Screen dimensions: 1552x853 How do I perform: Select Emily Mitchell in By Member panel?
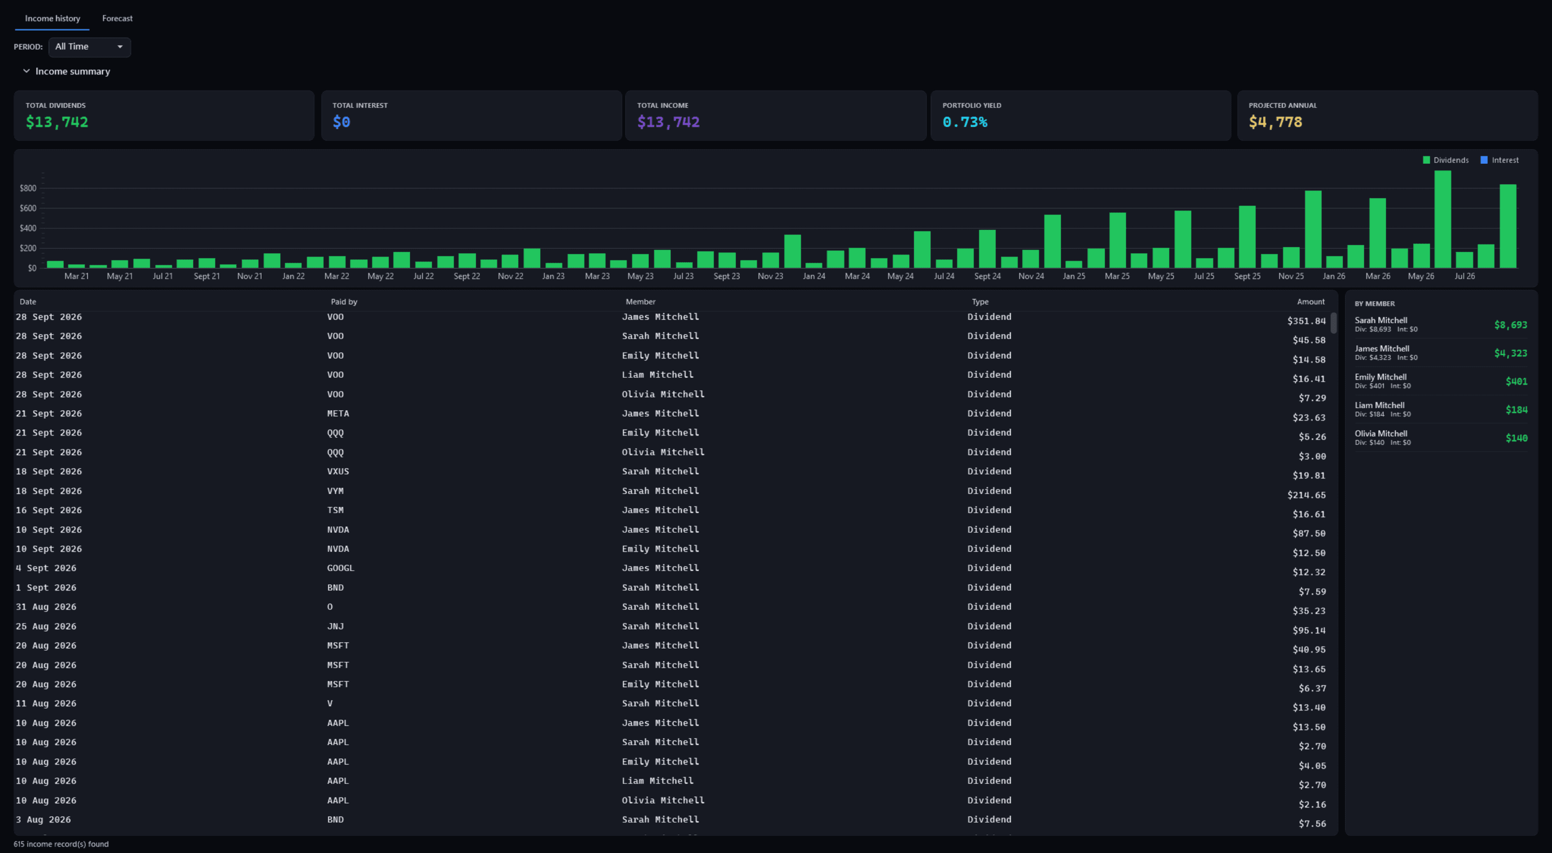click(x=1441, y=381)
